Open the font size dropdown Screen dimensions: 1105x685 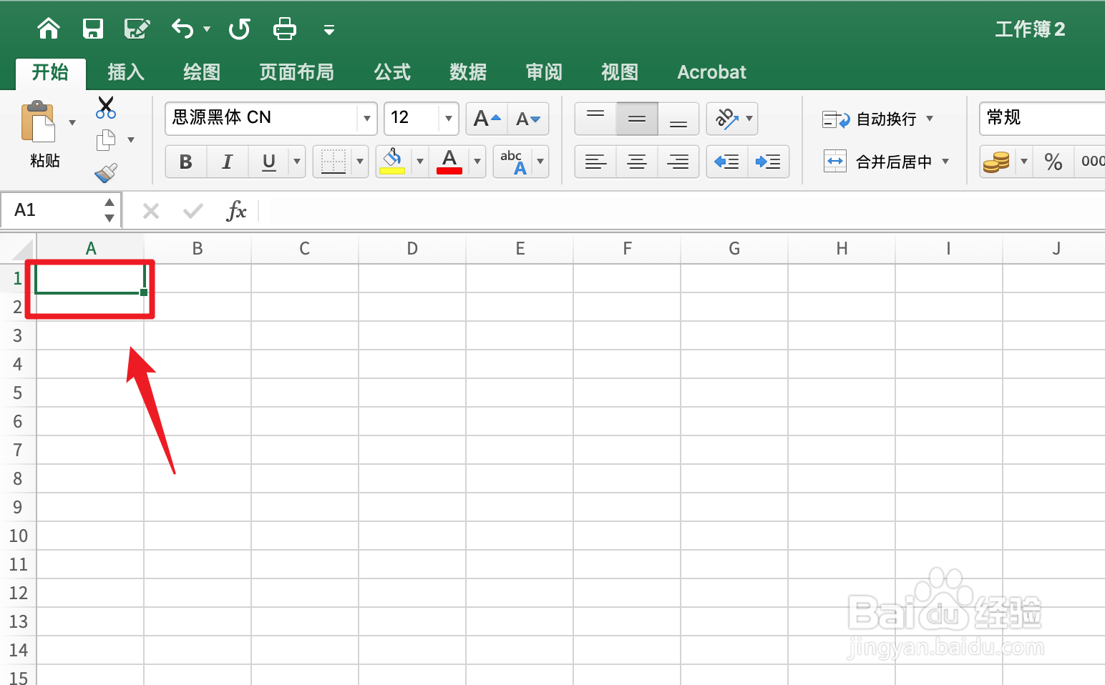coord(448,119)
